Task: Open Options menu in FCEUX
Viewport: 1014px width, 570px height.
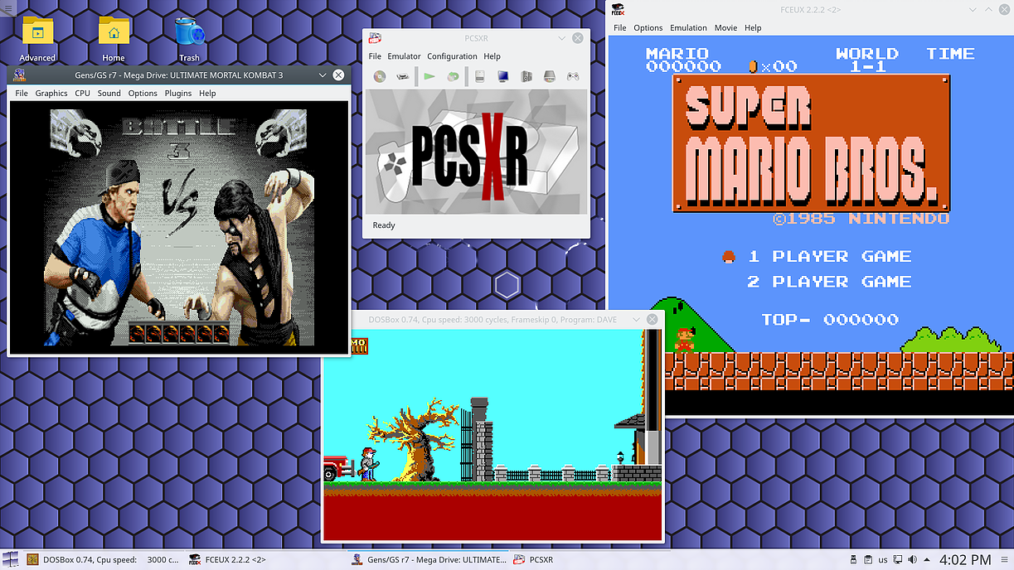Action: coord(648,27)
